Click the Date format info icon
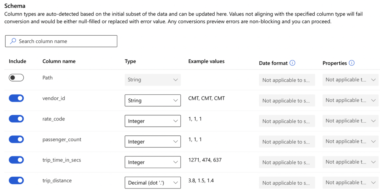Image resolution: width=380 pixels, height=190 pixels. coord(292,63)
